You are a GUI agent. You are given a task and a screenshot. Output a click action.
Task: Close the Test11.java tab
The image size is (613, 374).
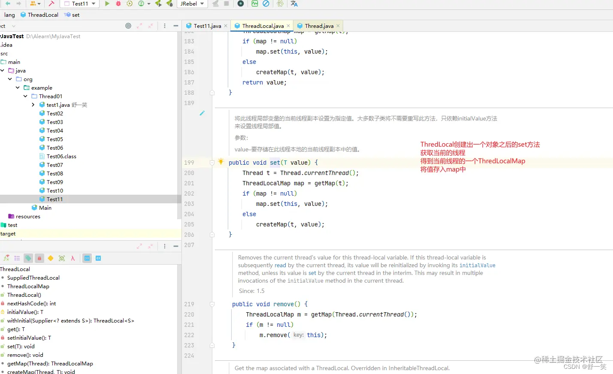pos(226,26)
